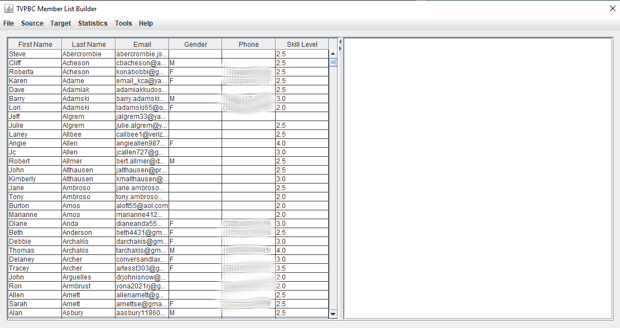Open the Target menu
The width and height of the screenshot is (620, 328).
(x=60, y=23)
